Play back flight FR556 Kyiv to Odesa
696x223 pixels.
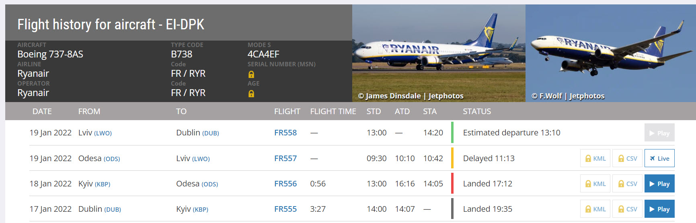point(659,184)
